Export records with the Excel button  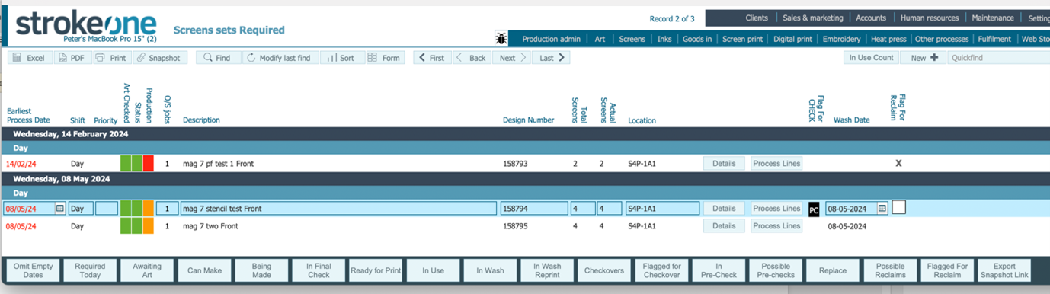[x=30, y=58]
